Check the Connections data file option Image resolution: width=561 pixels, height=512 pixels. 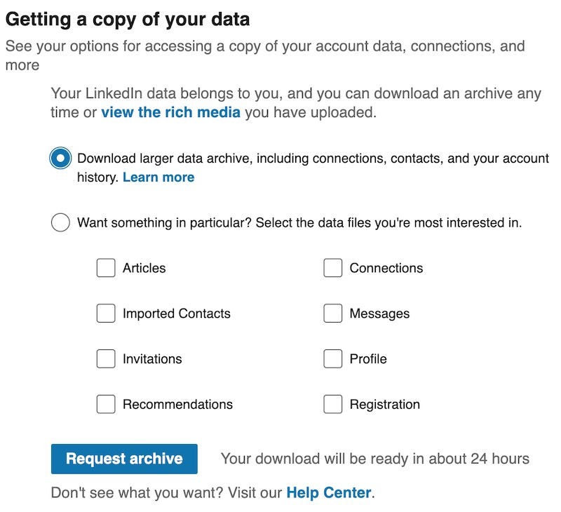pyautogui.click(x=332, y=268)
